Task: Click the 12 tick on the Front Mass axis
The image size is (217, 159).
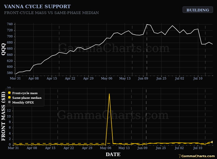Action: pyautogui.click(x=9, y=110)
